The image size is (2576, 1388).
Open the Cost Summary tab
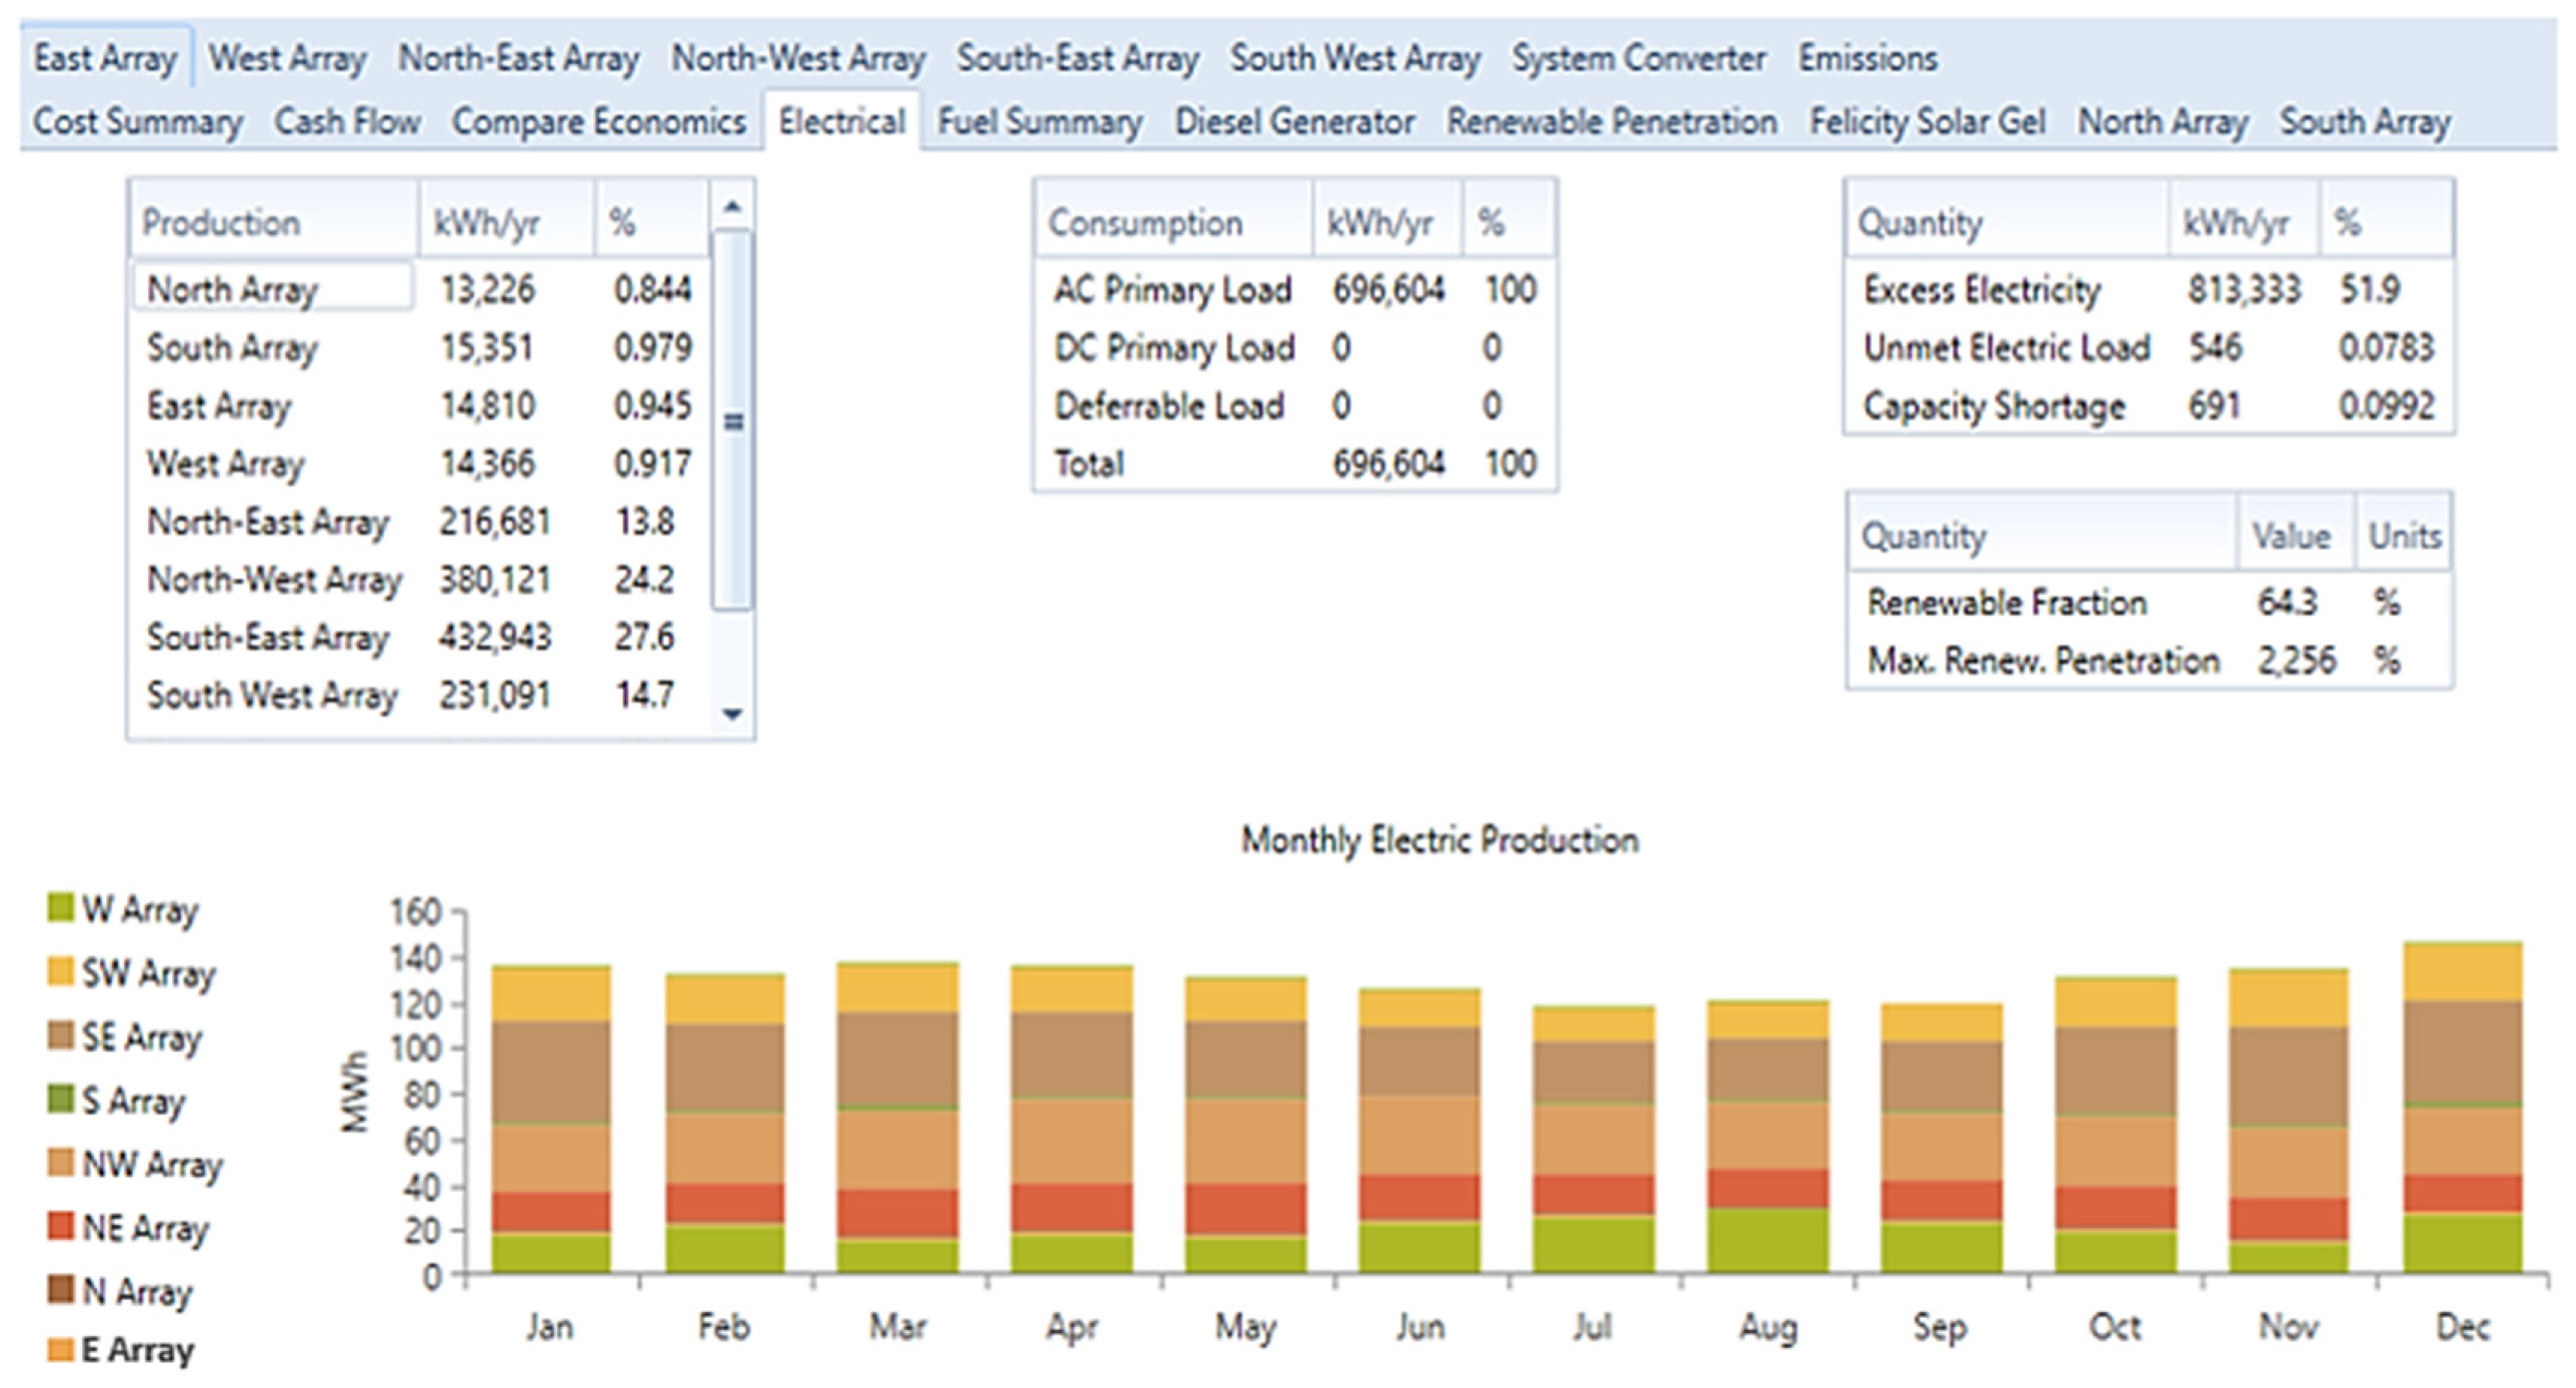[138, 121]
